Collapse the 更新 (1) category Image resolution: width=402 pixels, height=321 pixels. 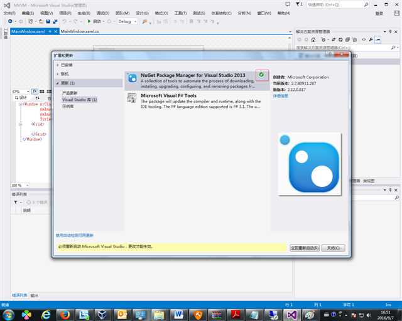tap(58, 83)
